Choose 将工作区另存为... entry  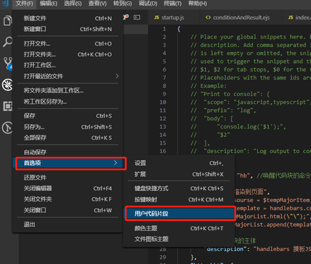pos(67,101)
